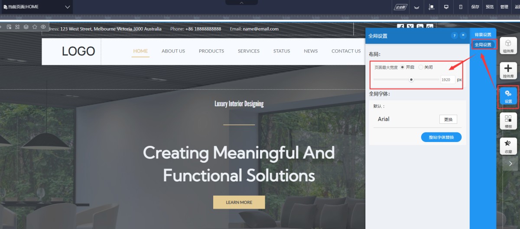The width and height of the screenshot is (520, 229).
Task: Collapse the top toolbar with center chevron
Action: [241, 3]
